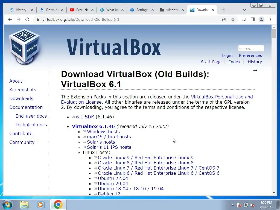Open Community in the sidebar
280x210 pixels.
click(22, 142)
